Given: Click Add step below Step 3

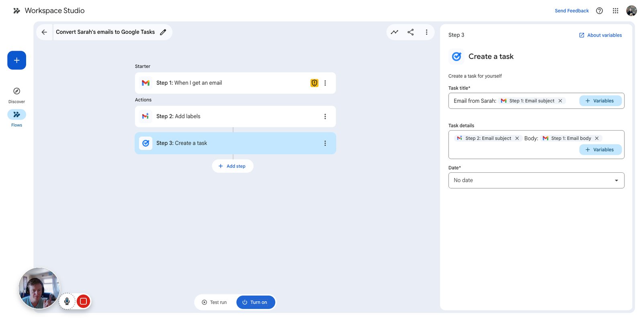Looking at the screenshot, I should tap(232, 166).
